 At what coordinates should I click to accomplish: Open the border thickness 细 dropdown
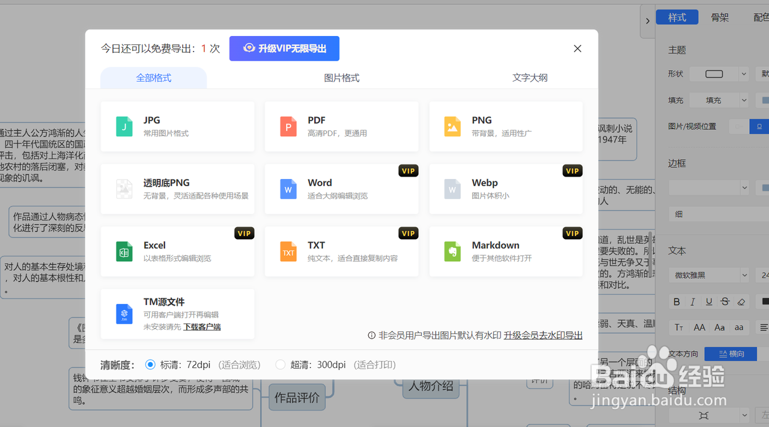click(x=719, y=214)
